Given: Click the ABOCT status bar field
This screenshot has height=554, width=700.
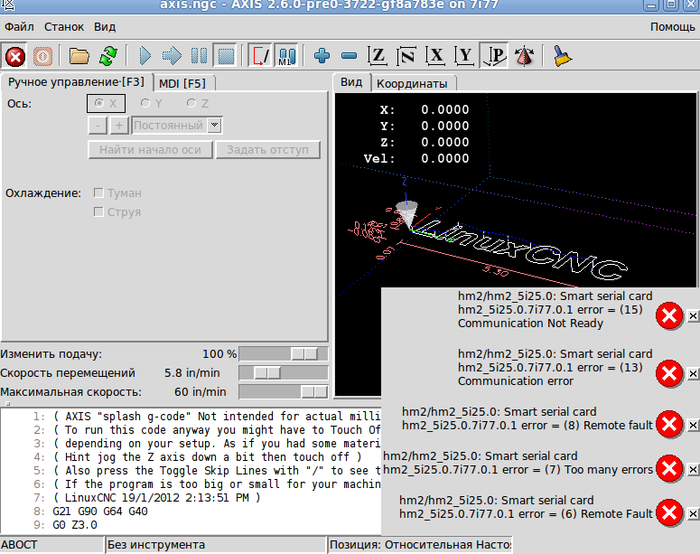Looking at the screenshot, I should (x=51, y=545).
